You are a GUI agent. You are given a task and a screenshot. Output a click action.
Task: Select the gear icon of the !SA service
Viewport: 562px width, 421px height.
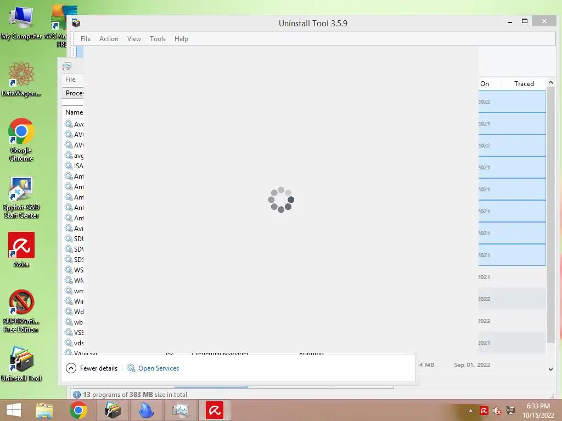point(69,166)
